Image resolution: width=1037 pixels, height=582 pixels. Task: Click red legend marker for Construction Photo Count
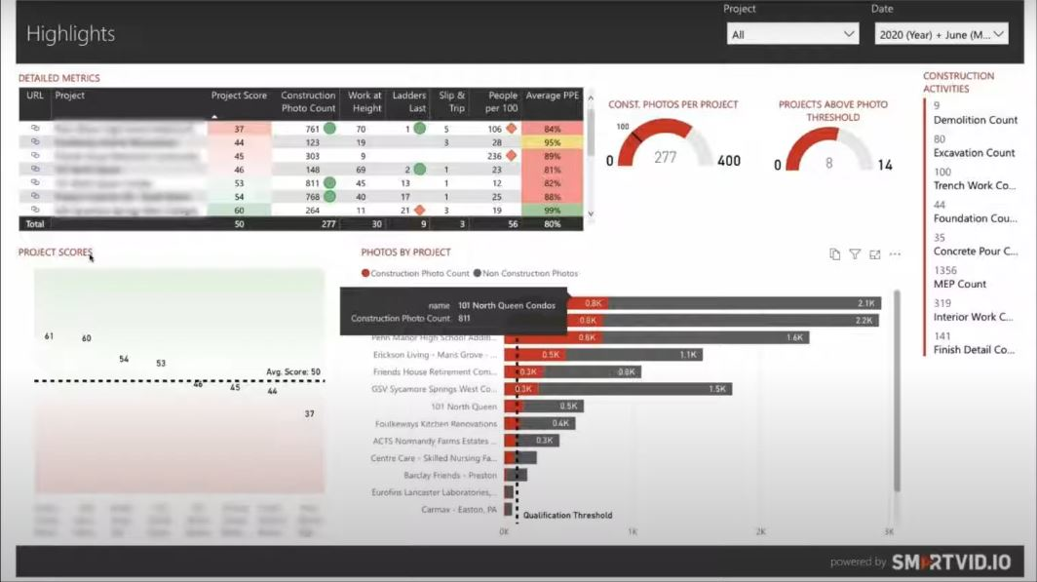click(365, 273)
